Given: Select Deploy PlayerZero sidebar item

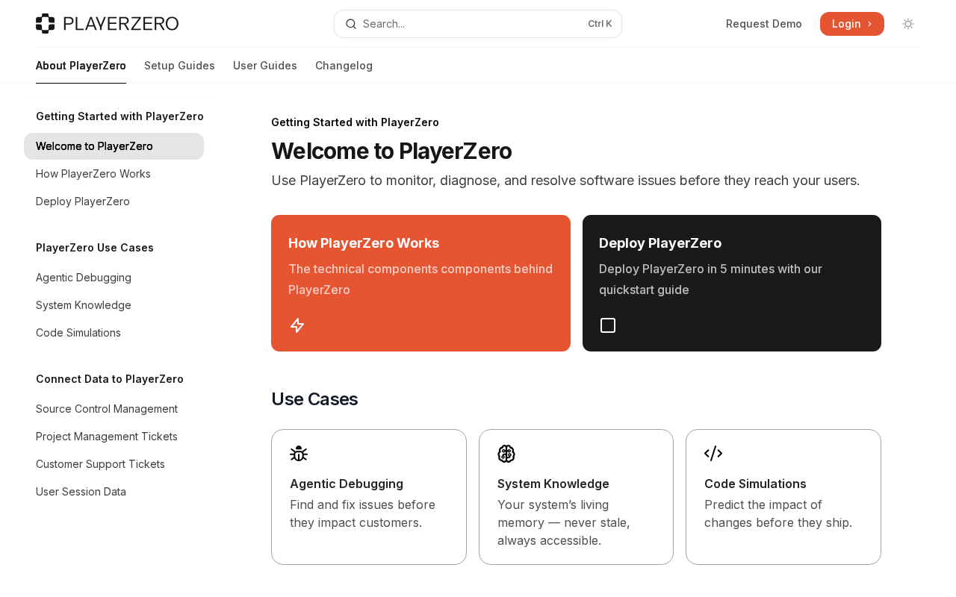Looking at the screenshot, I should [83, 201].
